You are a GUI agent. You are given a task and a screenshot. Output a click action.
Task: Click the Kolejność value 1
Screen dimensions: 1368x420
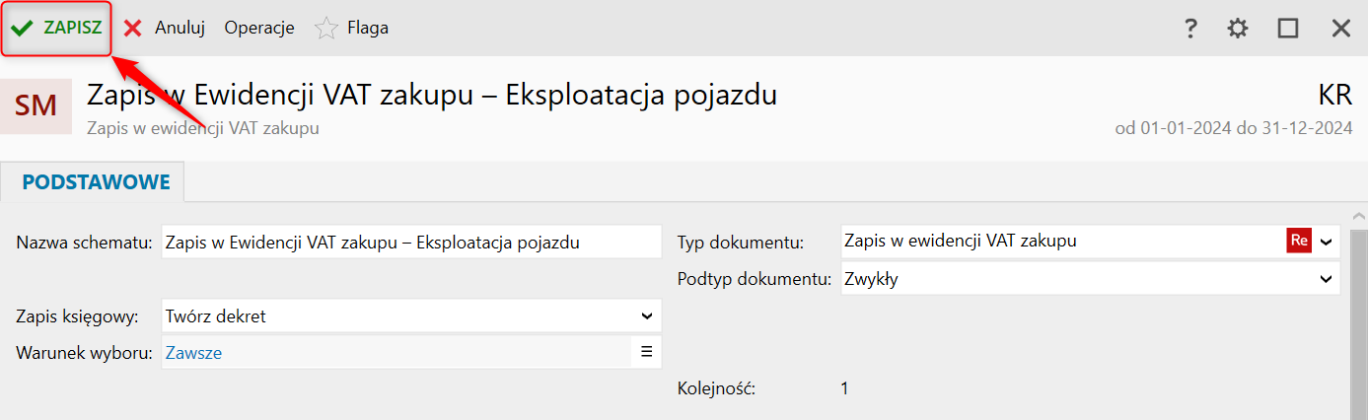coord(844,388)
